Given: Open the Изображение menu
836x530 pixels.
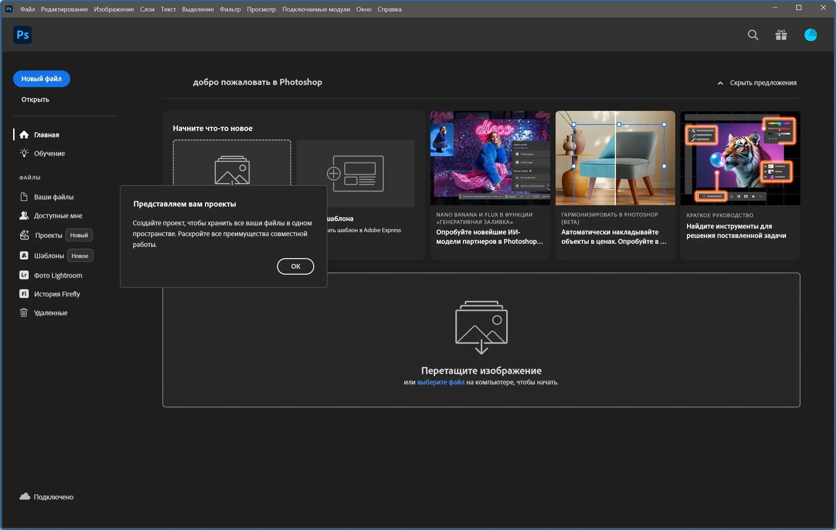Looking at the screenshot, I should coord(114,9).
